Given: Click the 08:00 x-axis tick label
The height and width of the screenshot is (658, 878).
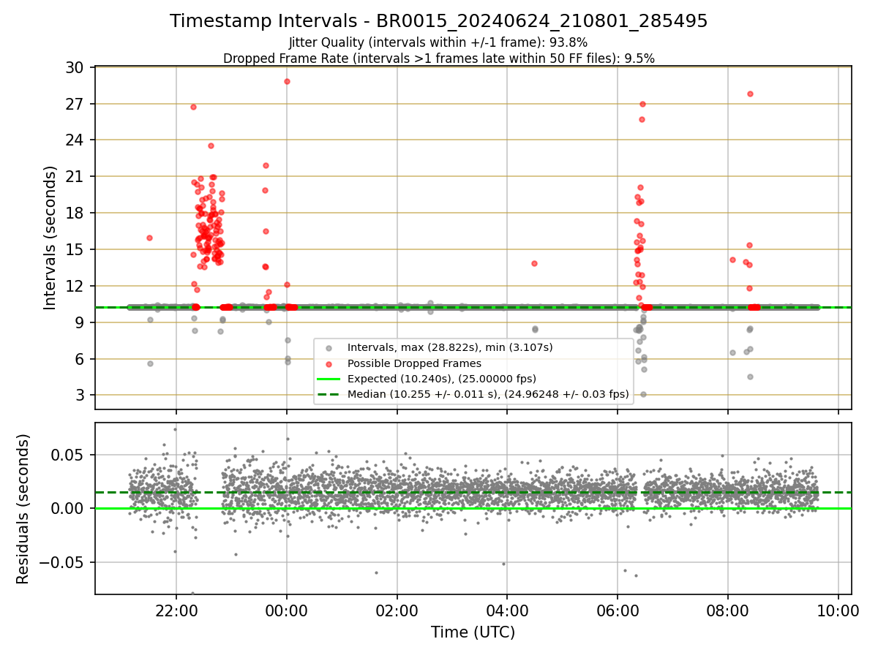Looking at the screenshot, I should pos(728,610).
